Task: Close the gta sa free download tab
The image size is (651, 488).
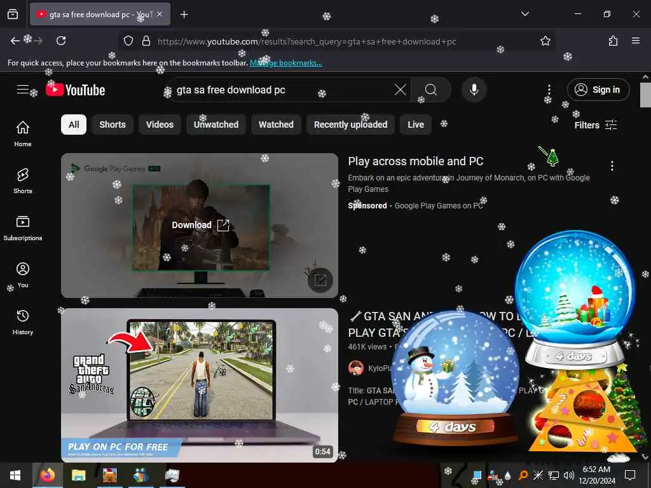Action: [x=160, y=14]
